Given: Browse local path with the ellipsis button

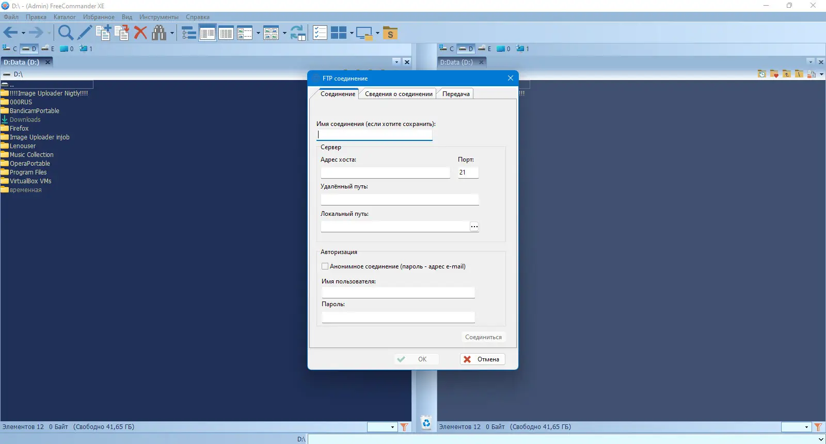Looking at the screenshot, I should [474, 227].
